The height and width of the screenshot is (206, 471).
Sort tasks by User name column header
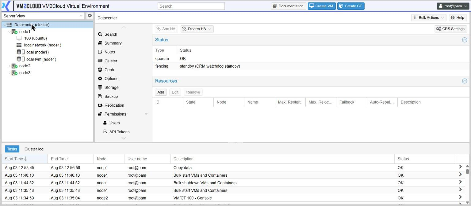pos(147,159)
